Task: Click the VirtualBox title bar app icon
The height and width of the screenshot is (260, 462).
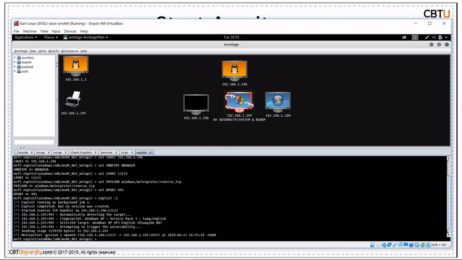Action: point(16,24)
